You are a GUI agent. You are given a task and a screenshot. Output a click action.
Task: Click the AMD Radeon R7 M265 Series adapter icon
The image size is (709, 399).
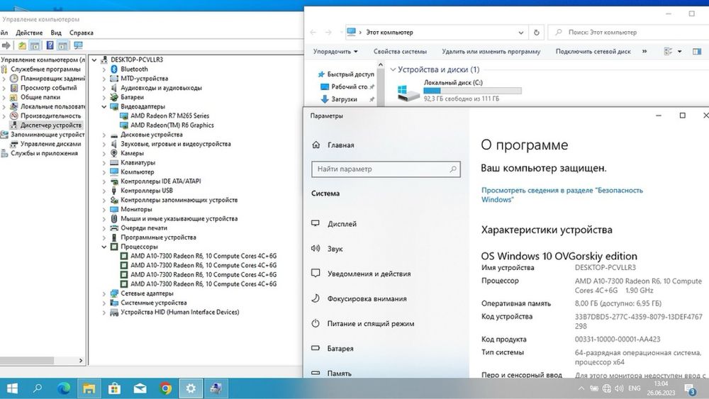[x=123, y=116]
